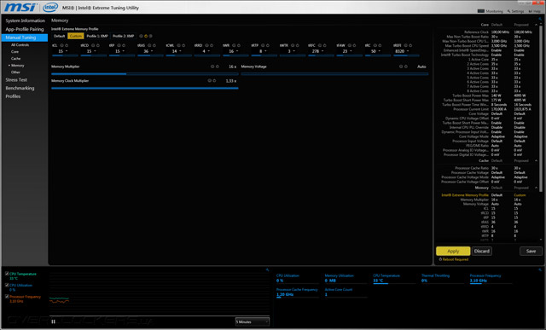Open the tRFC value dropdown
Viewport: 546px width, 330px height.
pos(322,51)
